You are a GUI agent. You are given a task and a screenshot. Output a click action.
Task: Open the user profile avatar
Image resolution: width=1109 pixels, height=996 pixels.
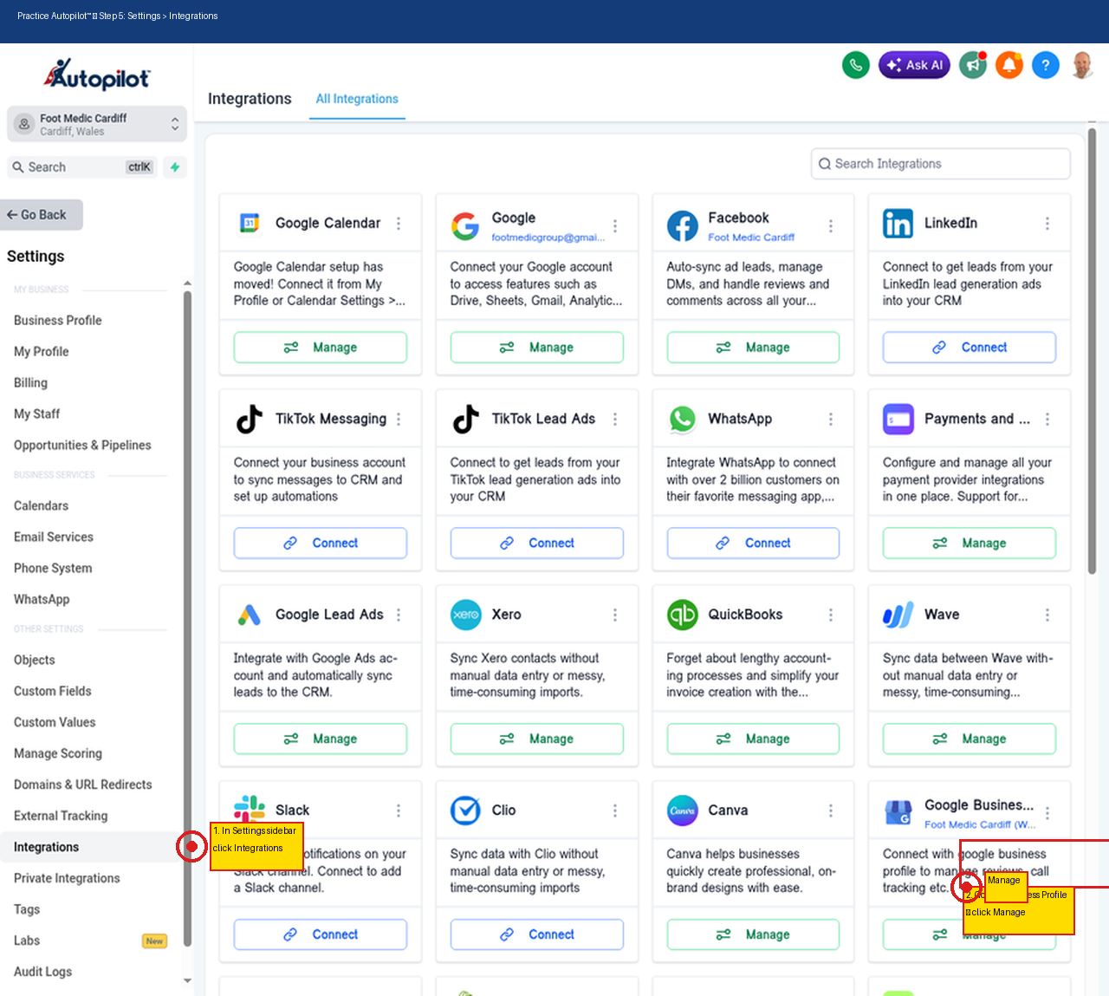click(1082, 65)
